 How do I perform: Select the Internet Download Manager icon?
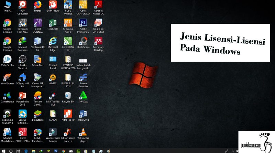(22, 44)
